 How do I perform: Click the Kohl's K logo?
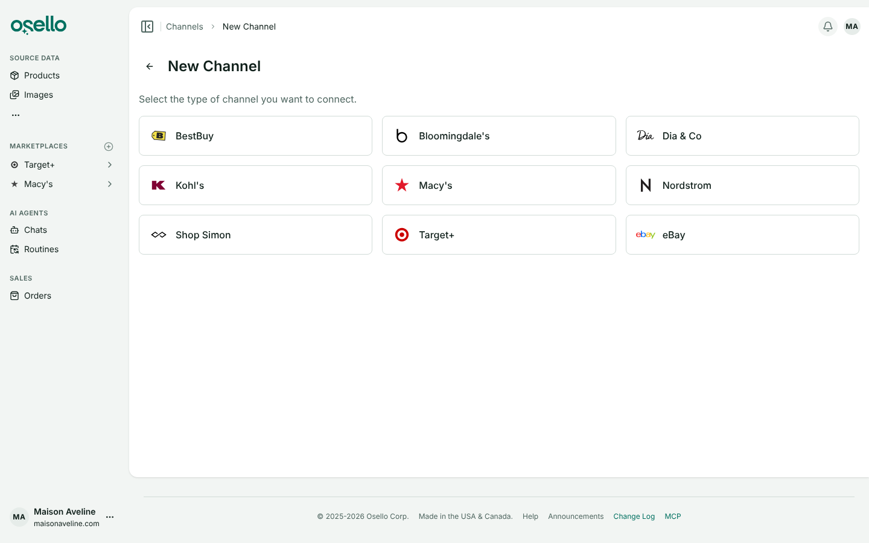pos(159,185)
